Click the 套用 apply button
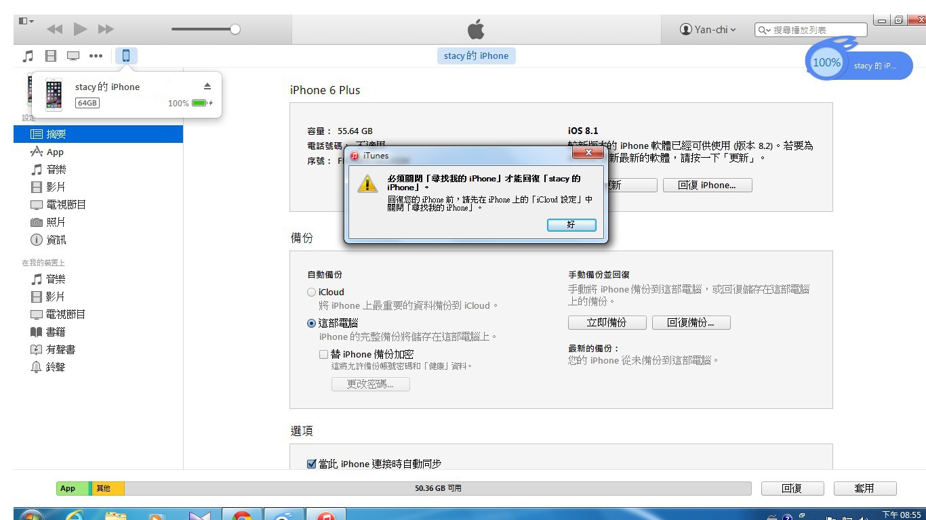 tap(865, 488)
